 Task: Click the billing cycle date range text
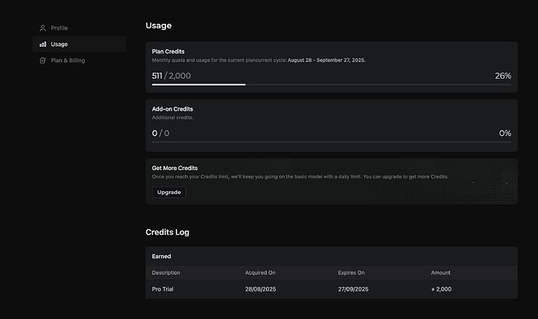pos(326,60)
